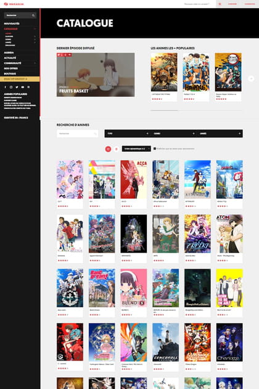Open the ACCA anime poster

click(x=134, y=179)
